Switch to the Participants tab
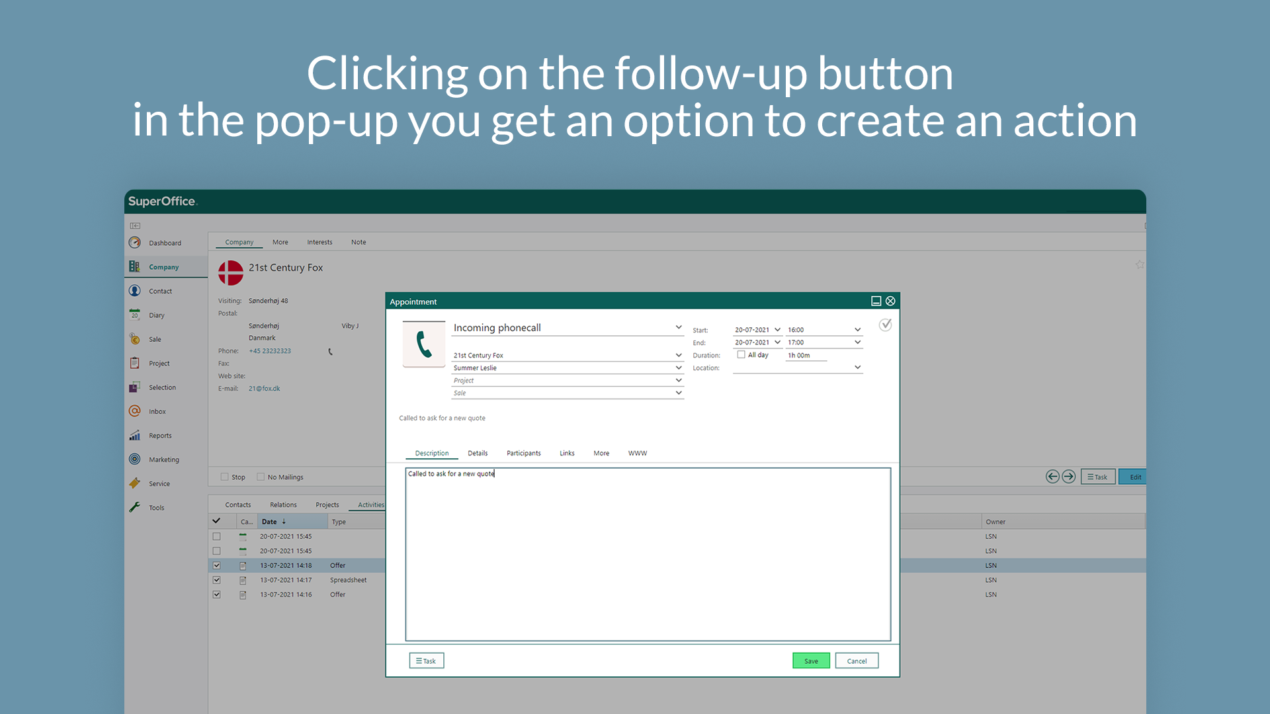 click(523, 453)
